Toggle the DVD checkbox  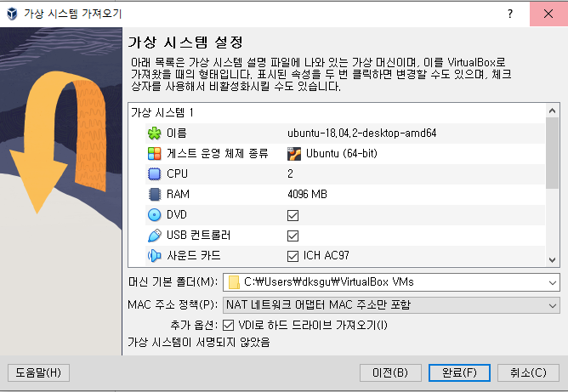293,216
